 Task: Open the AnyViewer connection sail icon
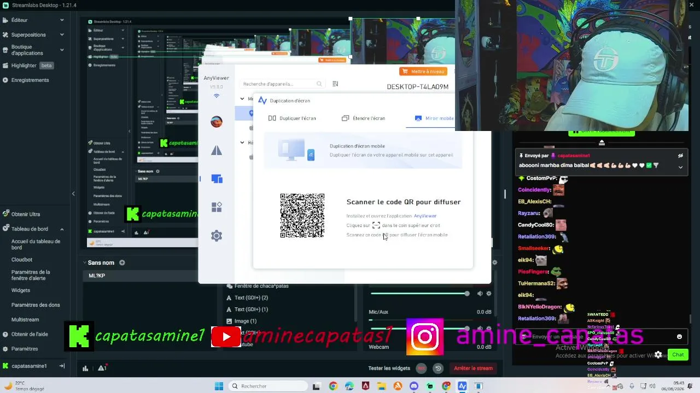tap(217, 151)
